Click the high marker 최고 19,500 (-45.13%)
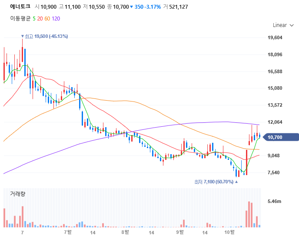The height and width of the screenshot is (240, 299). (x=44, y=36)
